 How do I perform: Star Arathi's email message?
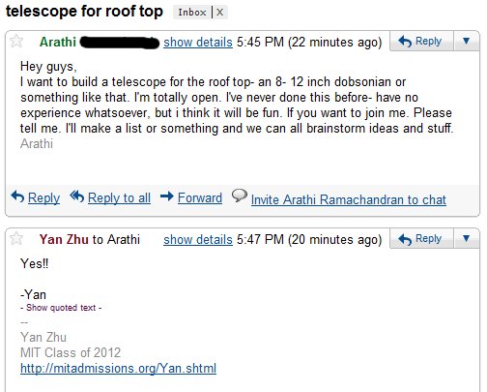16,42
